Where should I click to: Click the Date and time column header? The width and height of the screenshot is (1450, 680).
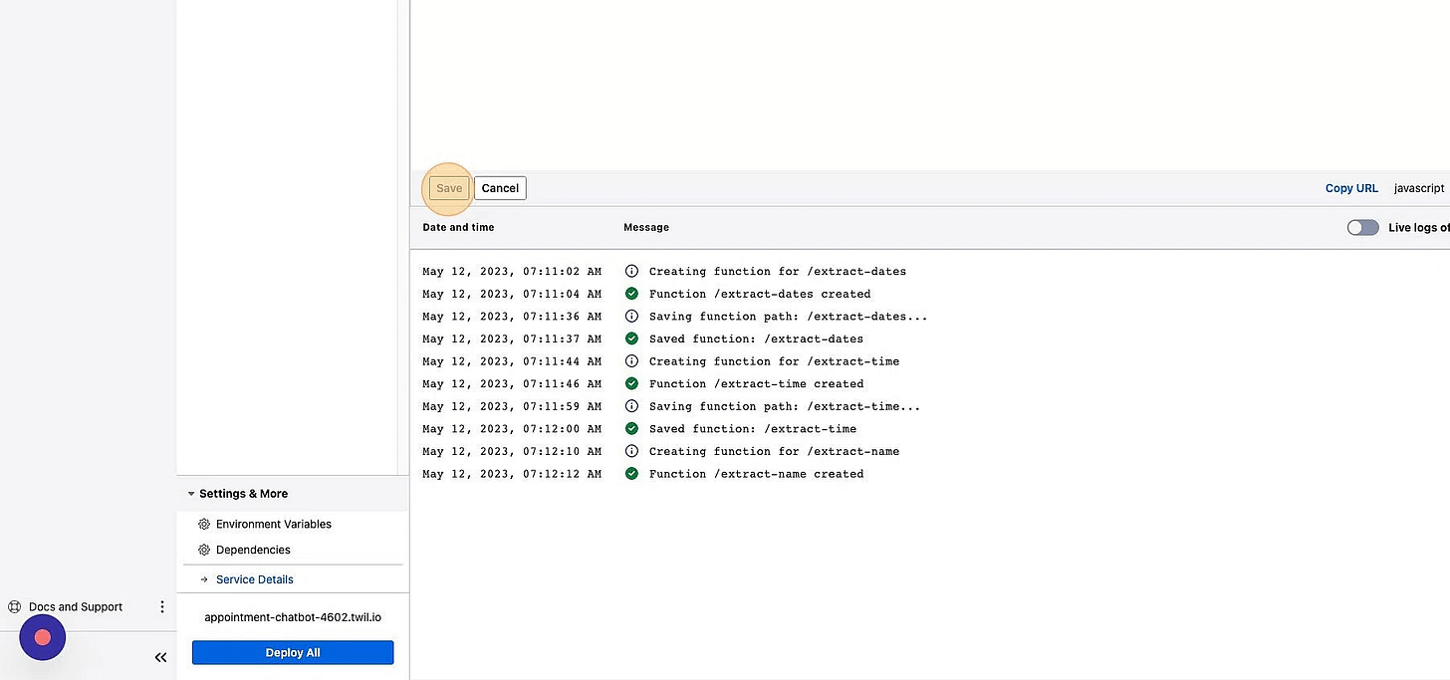[458, 227]
